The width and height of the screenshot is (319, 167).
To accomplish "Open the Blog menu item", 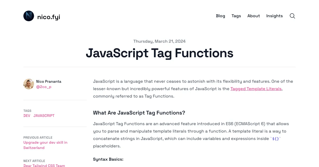I will click(220, 16).
